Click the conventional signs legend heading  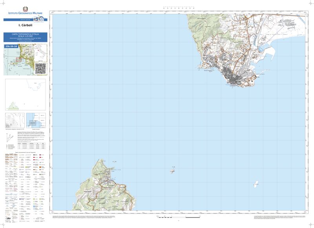[x=26, y=151]
